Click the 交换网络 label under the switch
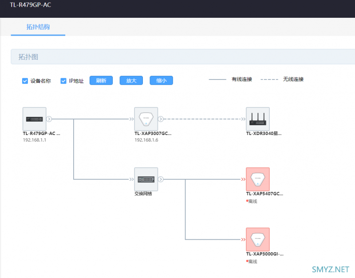The width and height of the screenshot is (355, 278). [143, 194]
